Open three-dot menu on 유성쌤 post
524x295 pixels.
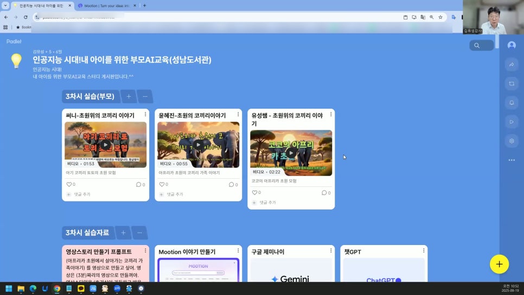pos(331,115)
